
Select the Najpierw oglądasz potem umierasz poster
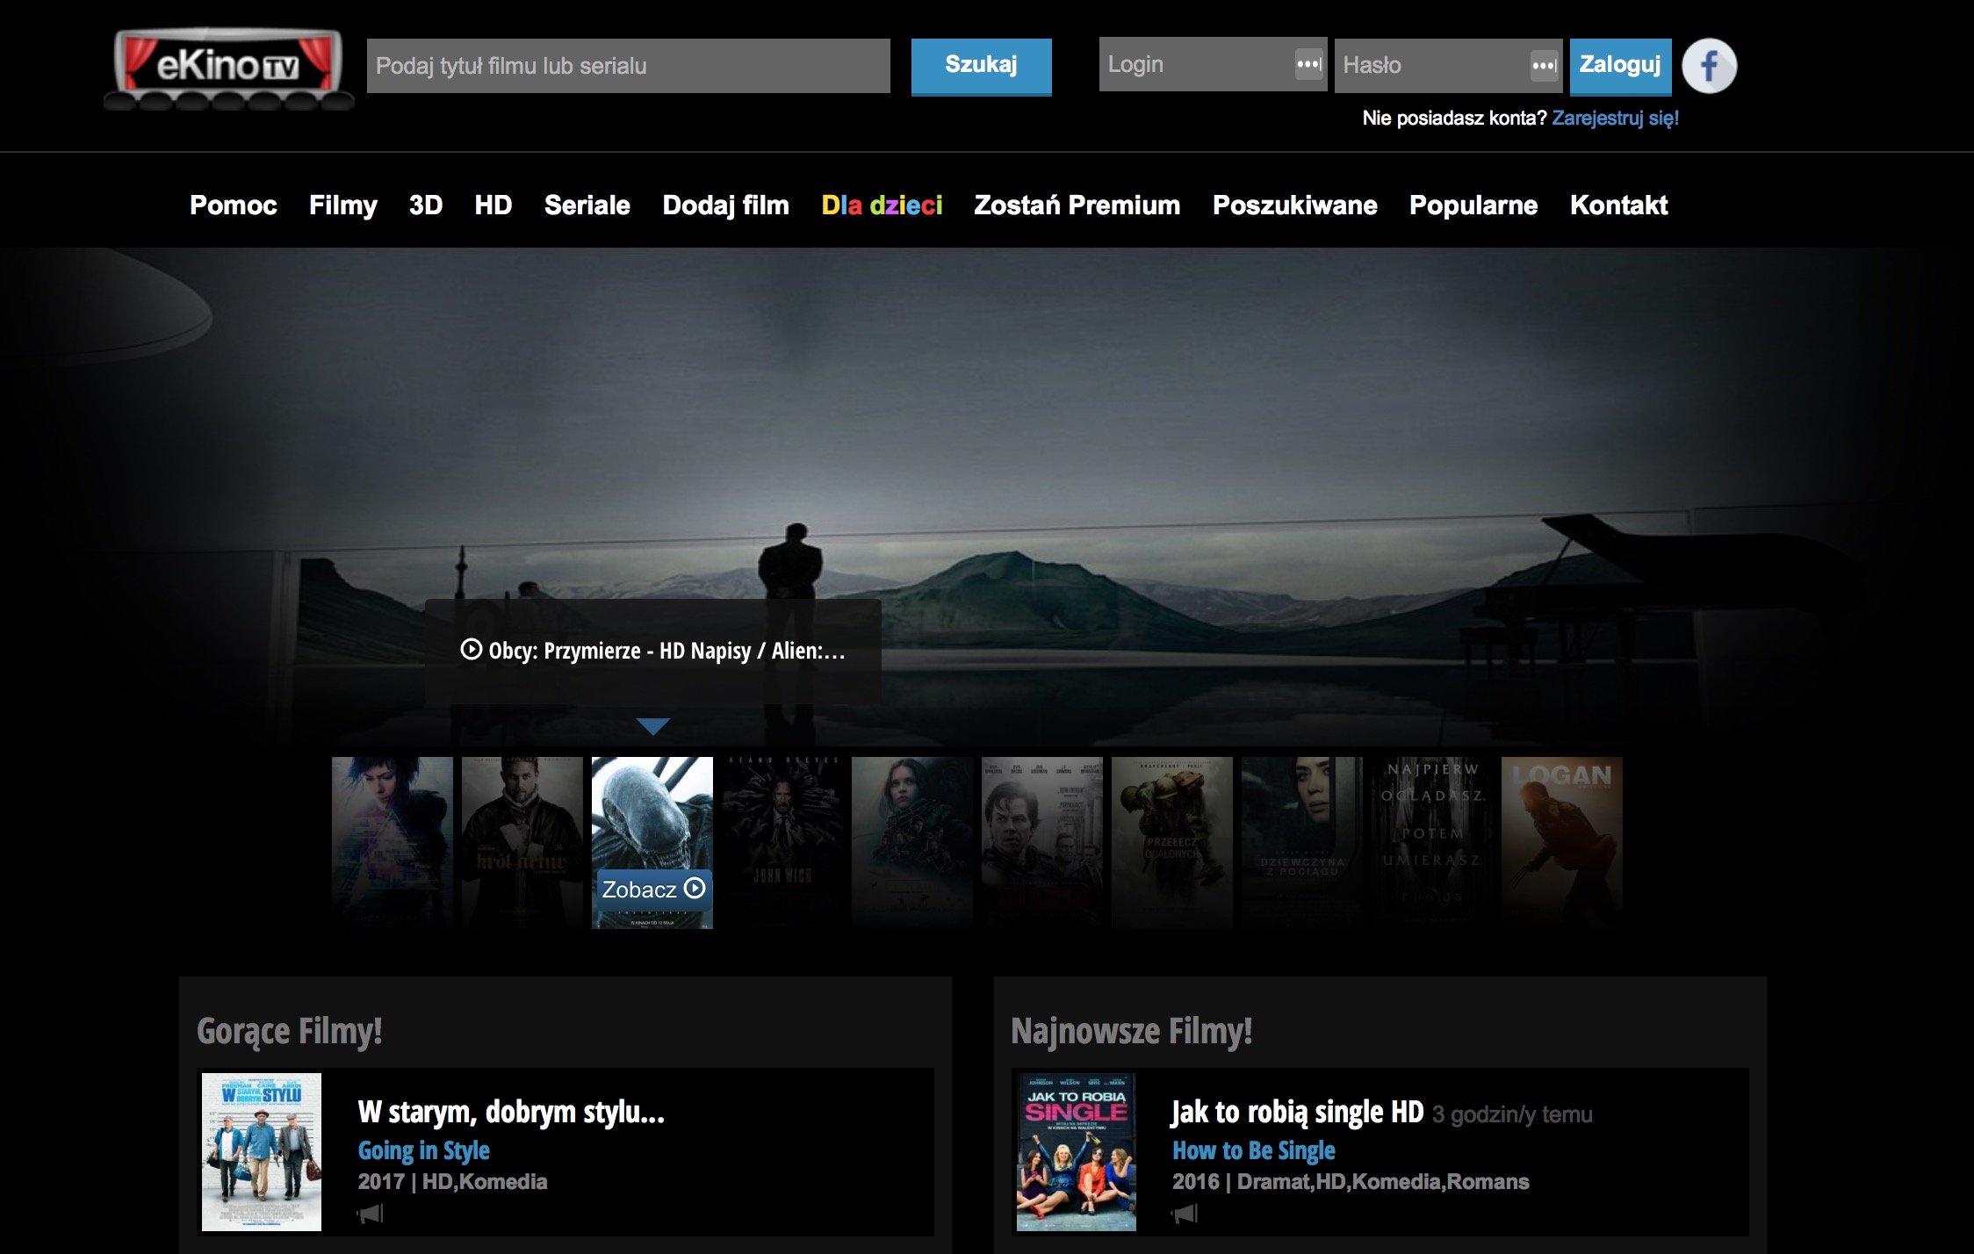(x=1432, y=842)
